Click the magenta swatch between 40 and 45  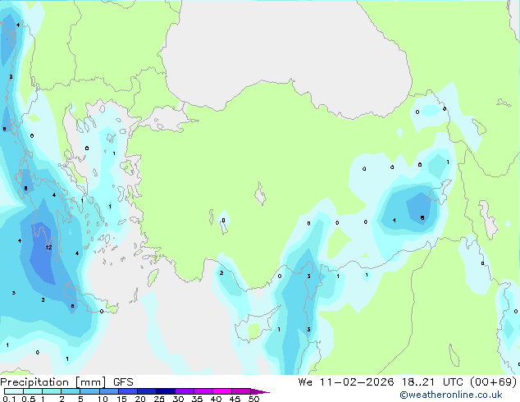coord(222,391)
